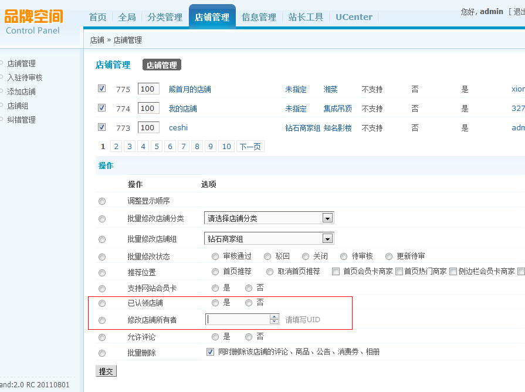The height and width of the screenshot is (392, 525).
Task: Choose the 审核通过 status radio
Action: coord(215,256)
